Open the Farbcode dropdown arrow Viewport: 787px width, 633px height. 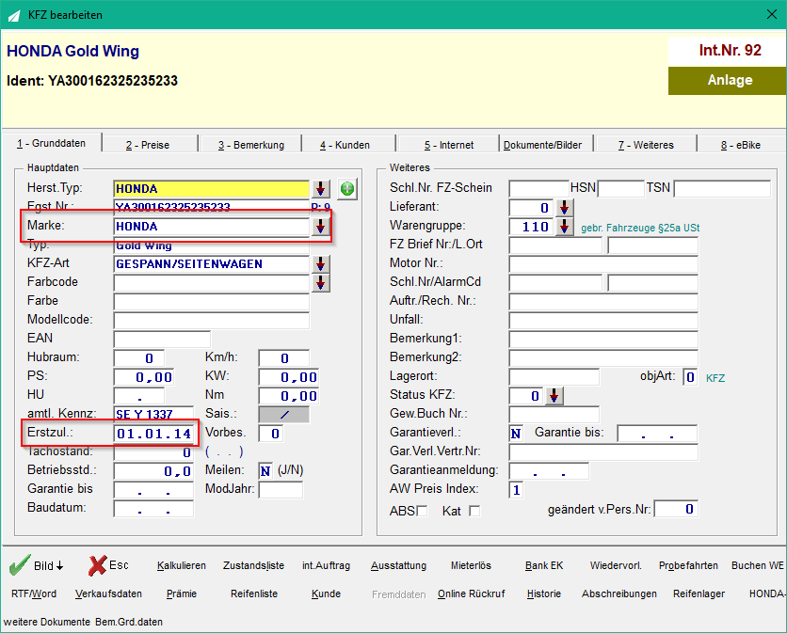coord(320,283)
